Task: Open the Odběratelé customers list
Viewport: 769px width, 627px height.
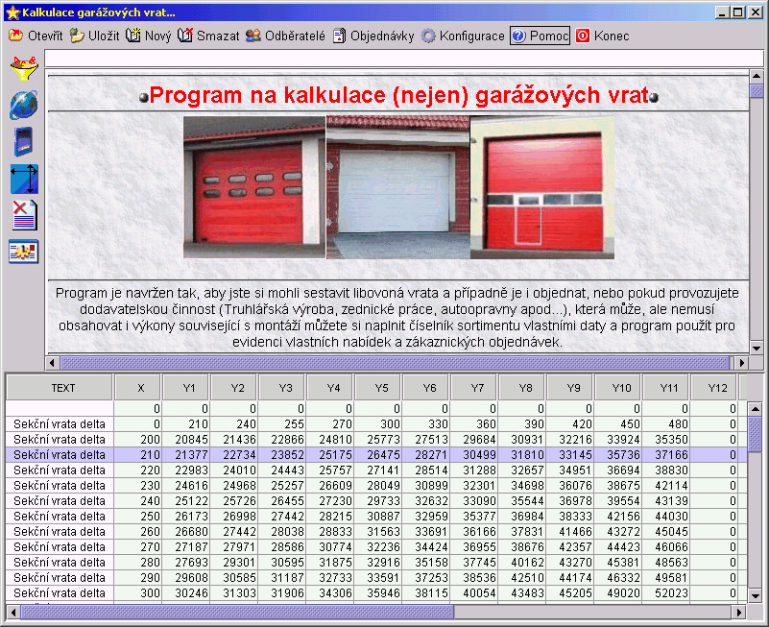Action: coord(285,36)
